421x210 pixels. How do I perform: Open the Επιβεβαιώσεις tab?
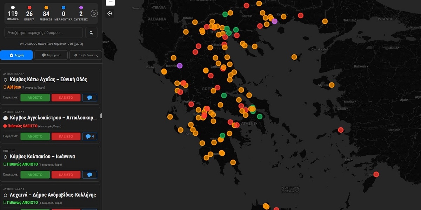(86, 55)
